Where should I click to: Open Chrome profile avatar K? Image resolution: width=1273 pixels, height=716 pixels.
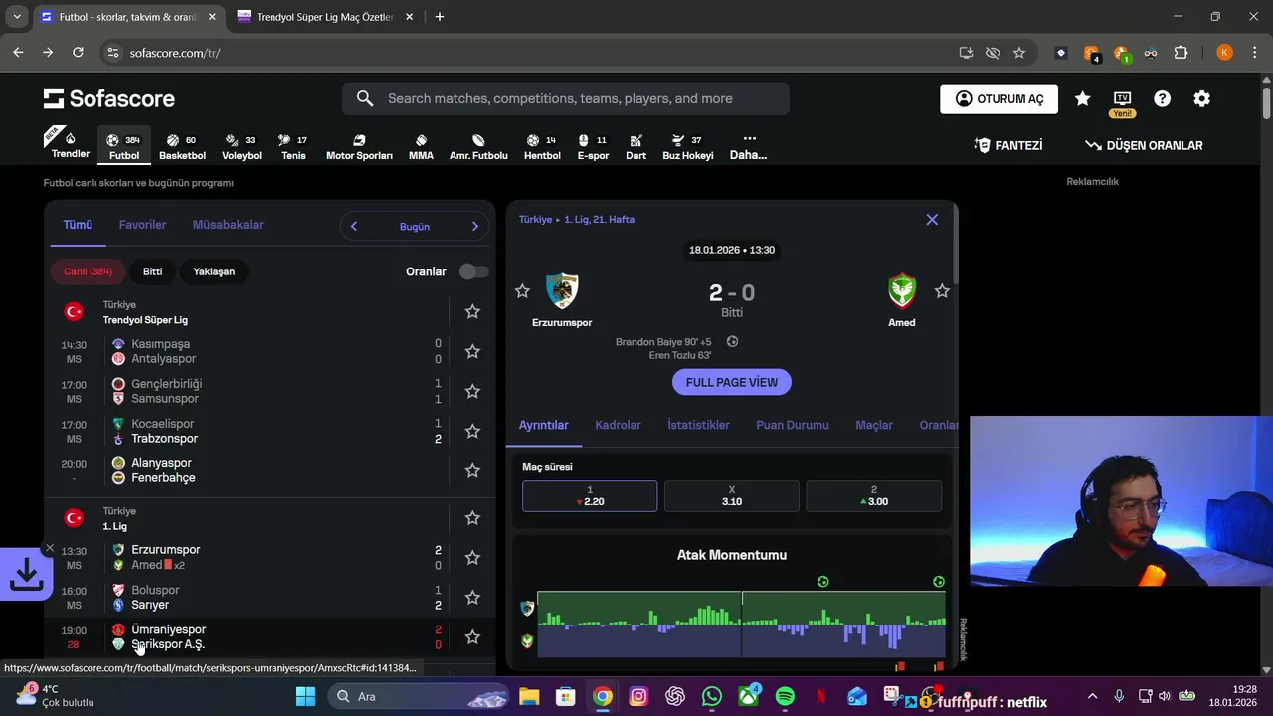[x=1224, y=53]
